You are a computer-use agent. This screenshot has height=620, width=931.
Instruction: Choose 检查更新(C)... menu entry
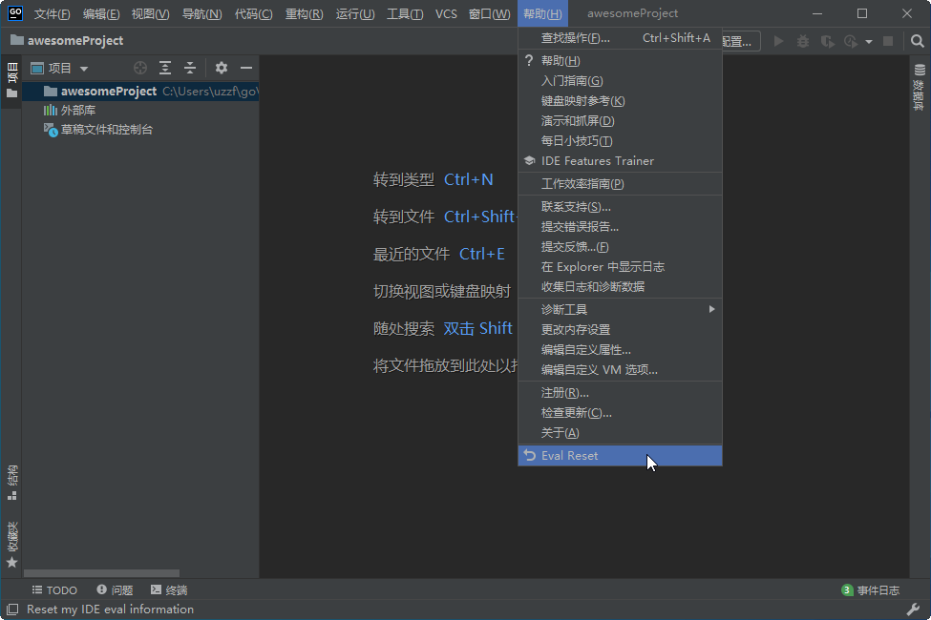tap(620, 413)
